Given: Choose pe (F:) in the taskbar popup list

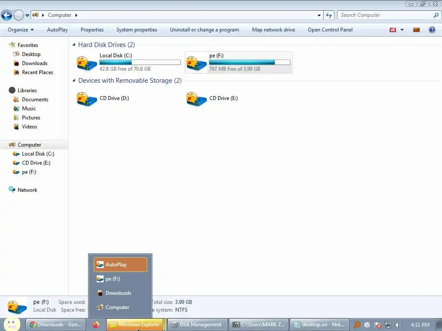Looking at the screenshot, I should coord(120,279).
